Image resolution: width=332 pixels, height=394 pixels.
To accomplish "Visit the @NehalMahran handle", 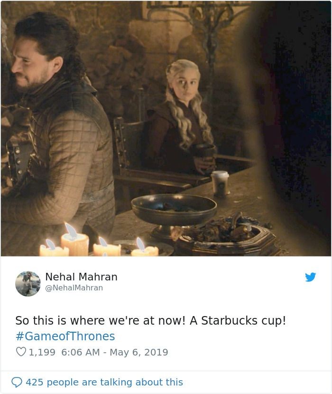I will (x=74, y=288).
